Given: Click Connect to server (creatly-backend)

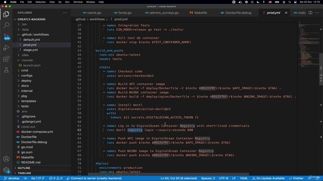Looking at the screenshot, I should point(94,178).
